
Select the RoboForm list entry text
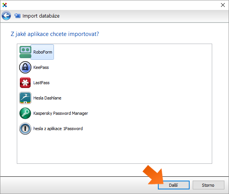click(x=43, y=52)
